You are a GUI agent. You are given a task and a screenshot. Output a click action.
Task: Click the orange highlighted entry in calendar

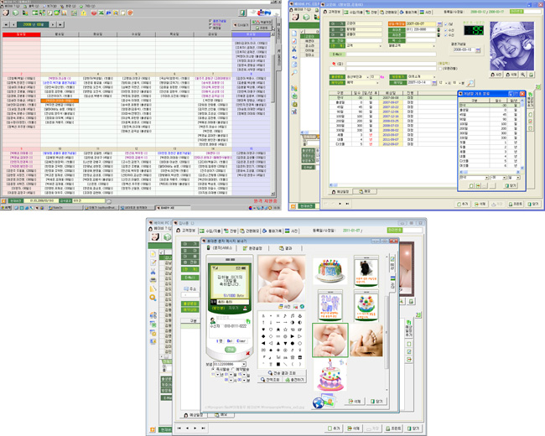click(60, 101)
